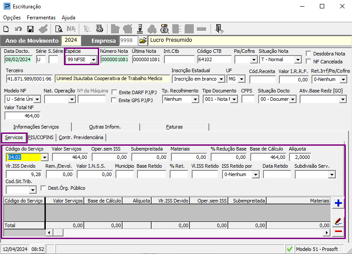352x254 pixels.
Task: Switch to the Faturas tab
Action: click(174, 127)
